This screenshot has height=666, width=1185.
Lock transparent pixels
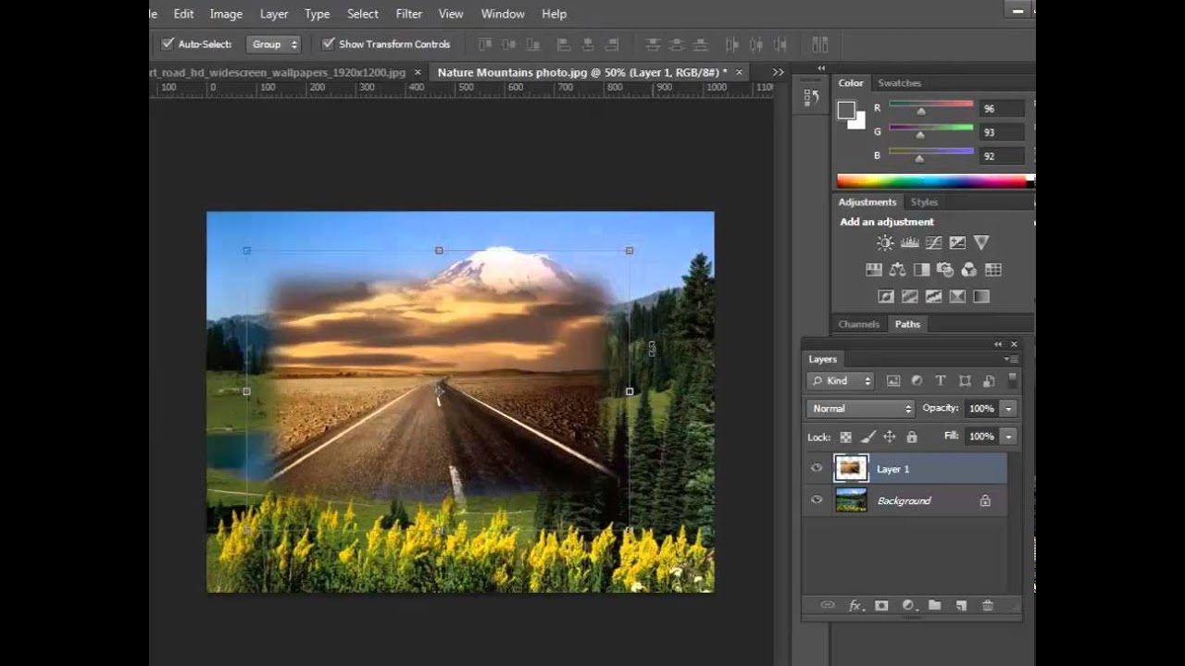(x=845, y=437)
